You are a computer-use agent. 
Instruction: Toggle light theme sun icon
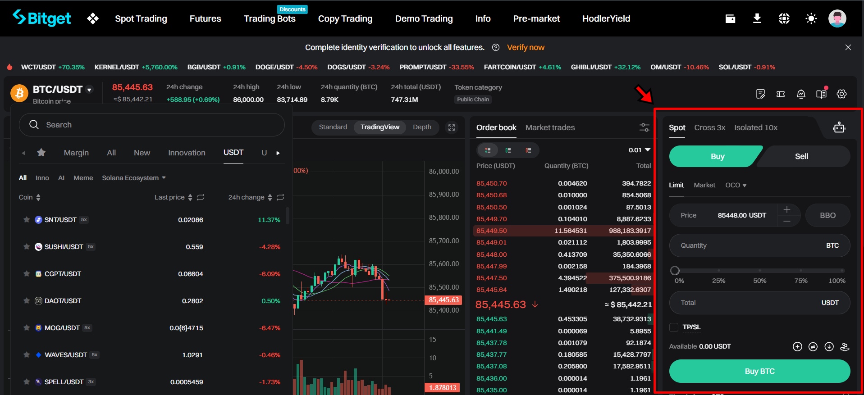coord(811,18)
